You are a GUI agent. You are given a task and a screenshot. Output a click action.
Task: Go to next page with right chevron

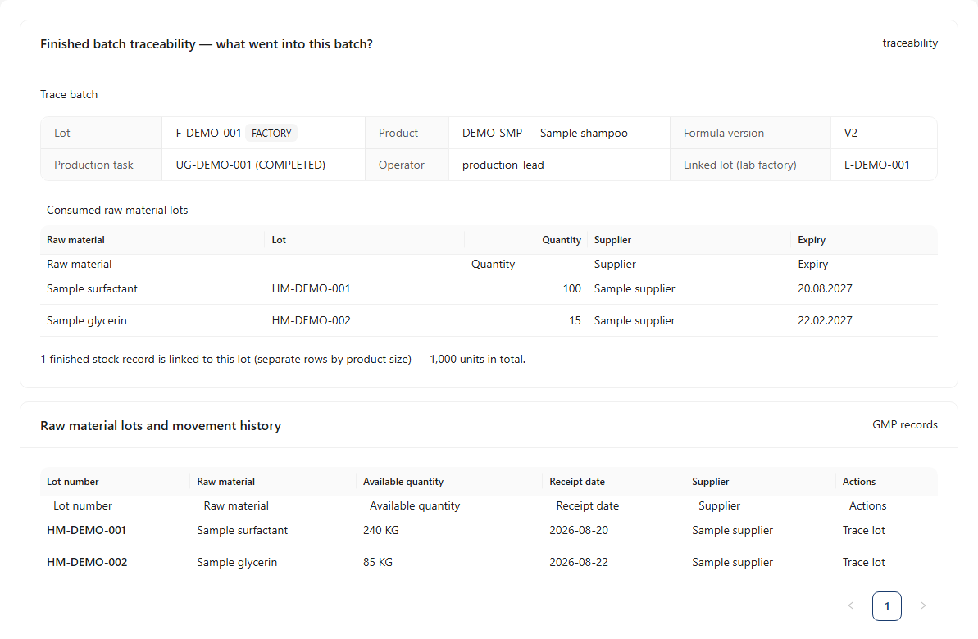(923, 606)
